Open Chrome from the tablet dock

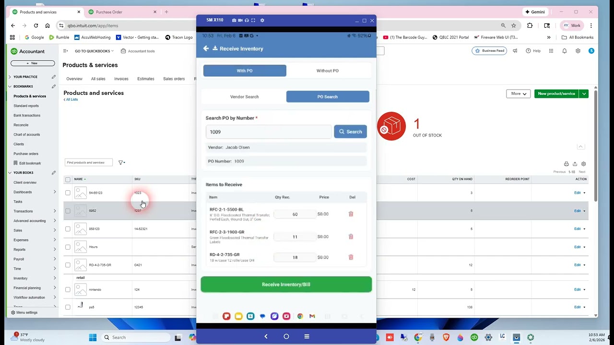pos(300,316)
